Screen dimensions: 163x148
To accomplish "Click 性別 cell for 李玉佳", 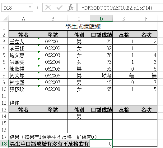I will (x=79, y=48).
